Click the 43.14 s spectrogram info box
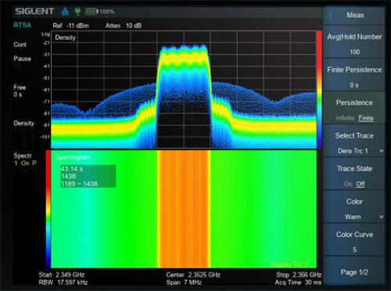The width and height of the screenshot is (391, 291). pyautogui.click(x=88, y=176)
